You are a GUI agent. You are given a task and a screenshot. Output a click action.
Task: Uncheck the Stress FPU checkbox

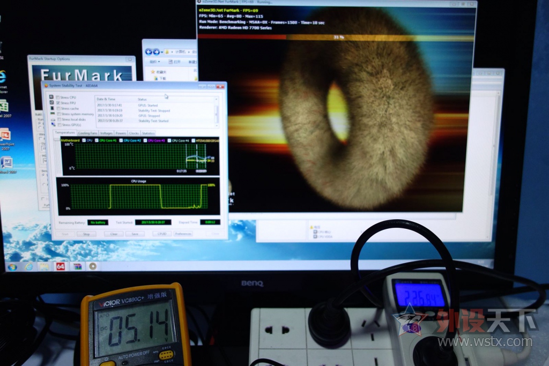58,103
